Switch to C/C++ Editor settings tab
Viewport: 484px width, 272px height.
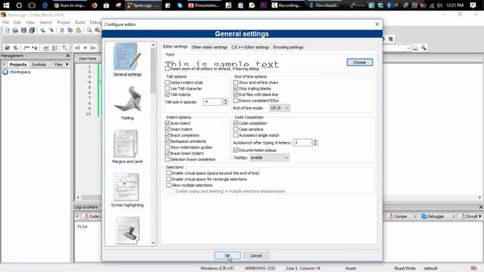250,47
